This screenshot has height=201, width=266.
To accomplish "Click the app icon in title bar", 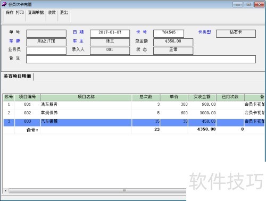I will [x=4, y=4].
